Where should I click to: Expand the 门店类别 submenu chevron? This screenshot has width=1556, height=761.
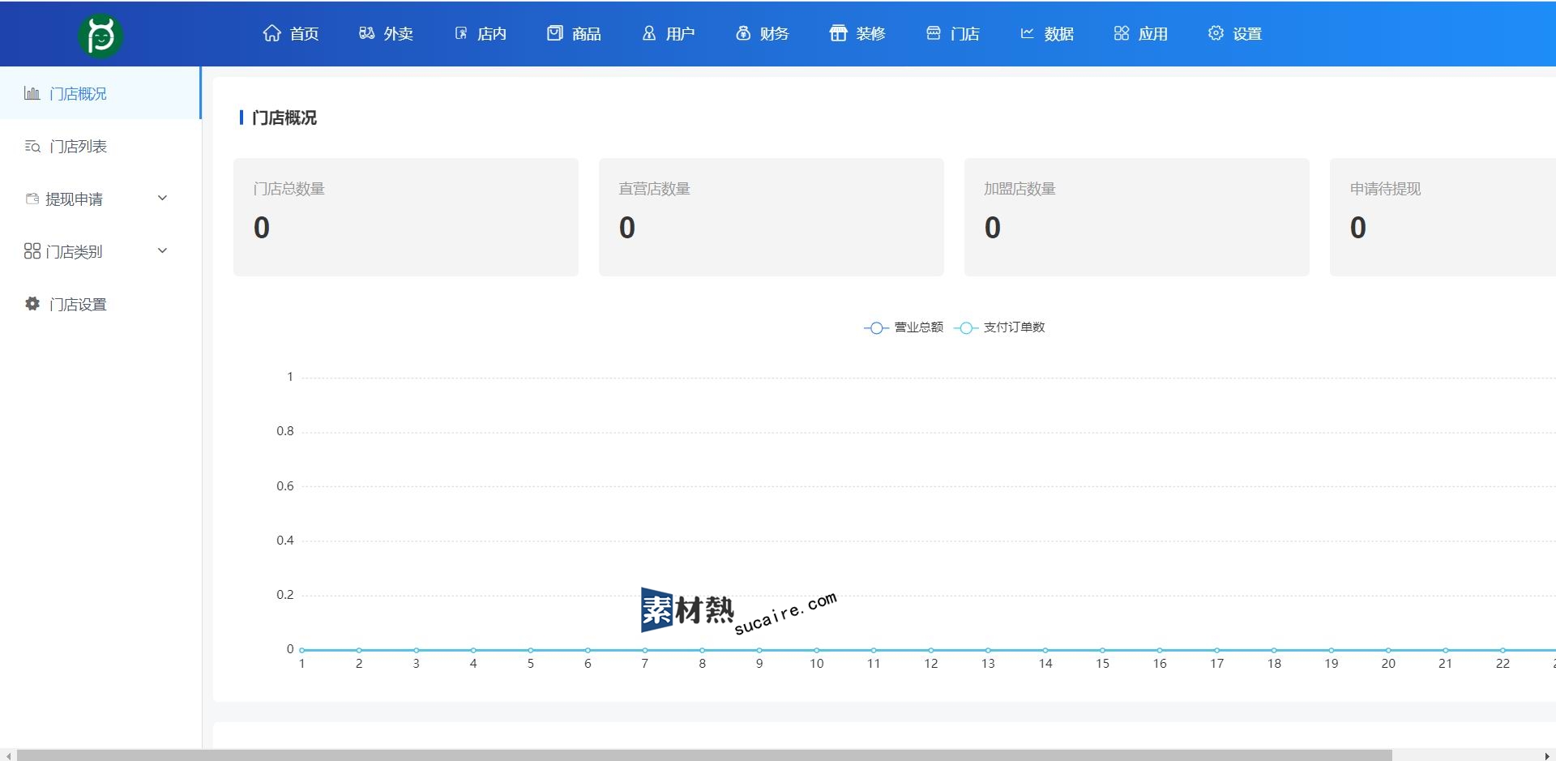tap(162, 250)
